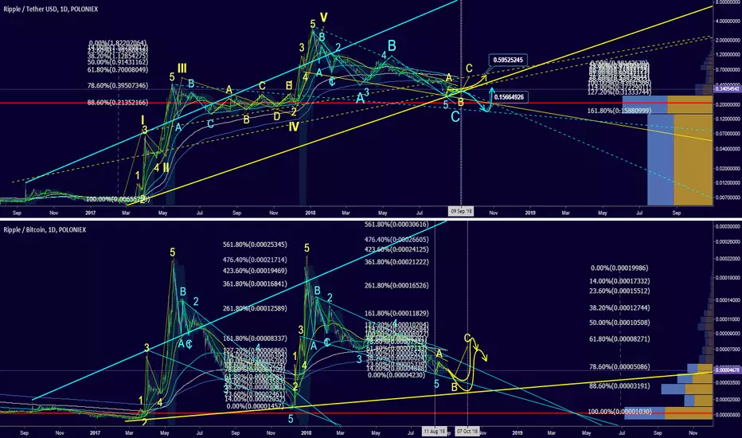
Task: Select the 61.80%(0.00008271) Fibonacci label
Action: coord(619,339)
